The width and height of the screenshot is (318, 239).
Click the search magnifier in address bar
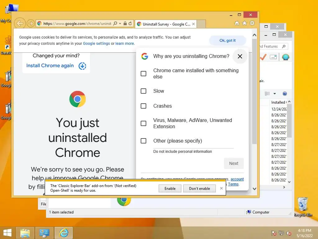(115, 24)
